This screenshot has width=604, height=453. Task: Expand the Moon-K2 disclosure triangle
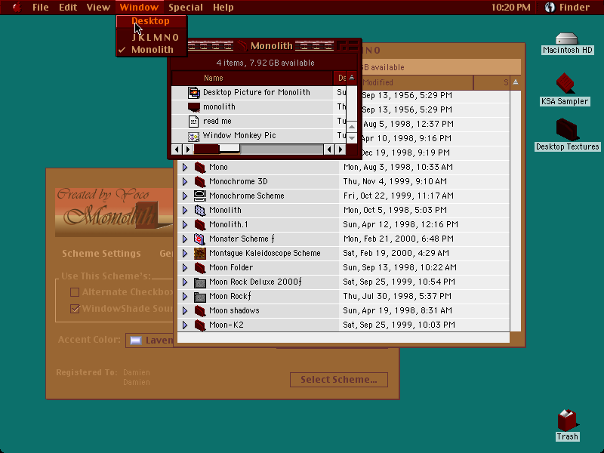(185, 325)
